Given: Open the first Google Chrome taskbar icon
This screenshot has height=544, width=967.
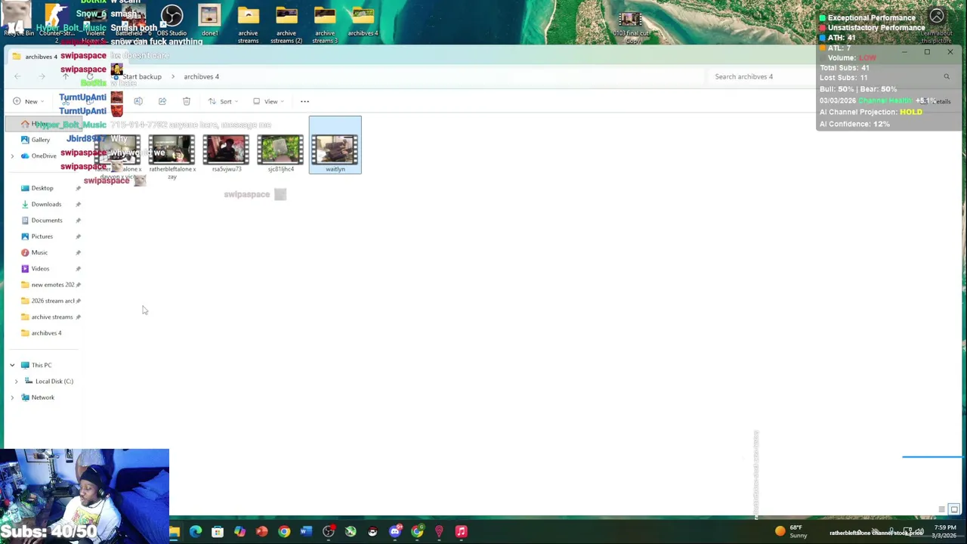Looking at the screenshot, I should pos(284,532).
